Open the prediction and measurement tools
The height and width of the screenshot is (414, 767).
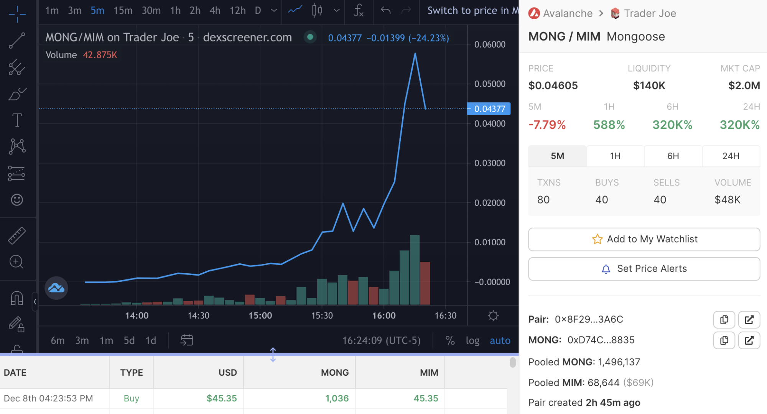pyautogui.click(x=17, y=173)
